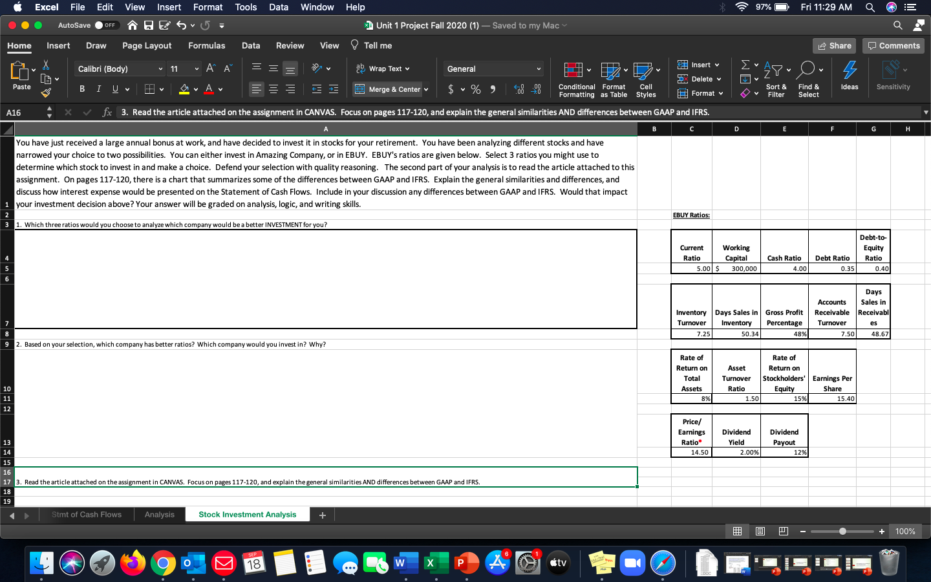Click the zoom in plus button
The image size is (931, 582).
pos(882,532)
